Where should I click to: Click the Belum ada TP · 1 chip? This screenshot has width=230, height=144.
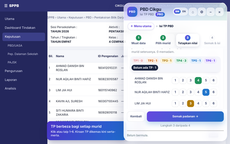145,68
